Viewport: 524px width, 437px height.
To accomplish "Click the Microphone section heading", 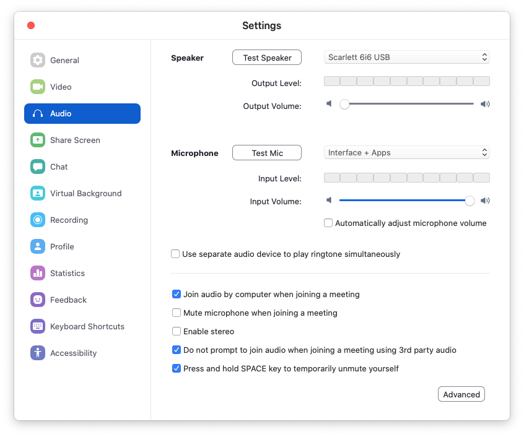I will coord(194,154).
